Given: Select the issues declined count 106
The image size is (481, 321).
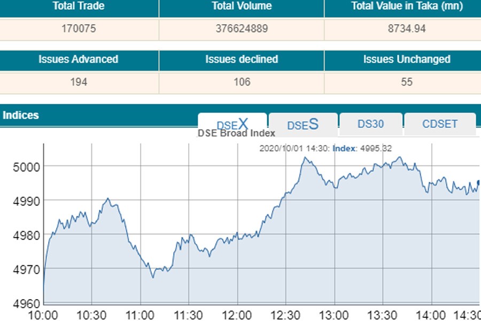Looking at the screenshot, I should [x=242, y=82].
